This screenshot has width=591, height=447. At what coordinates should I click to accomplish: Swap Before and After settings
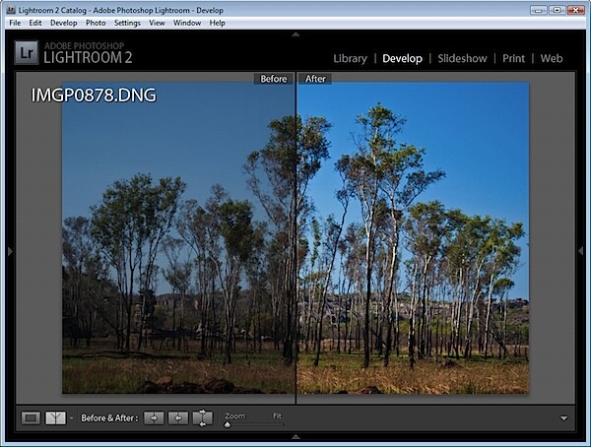(x=202, y=418)
